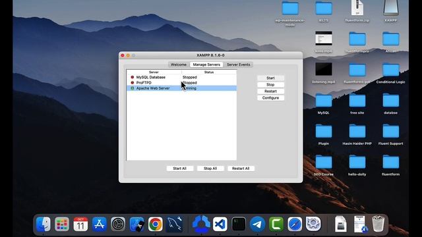Image resolution: width=422 pixels, height=237 pixels.
Task: Launch Visual Studio Code from the dock
Action: 220,224
